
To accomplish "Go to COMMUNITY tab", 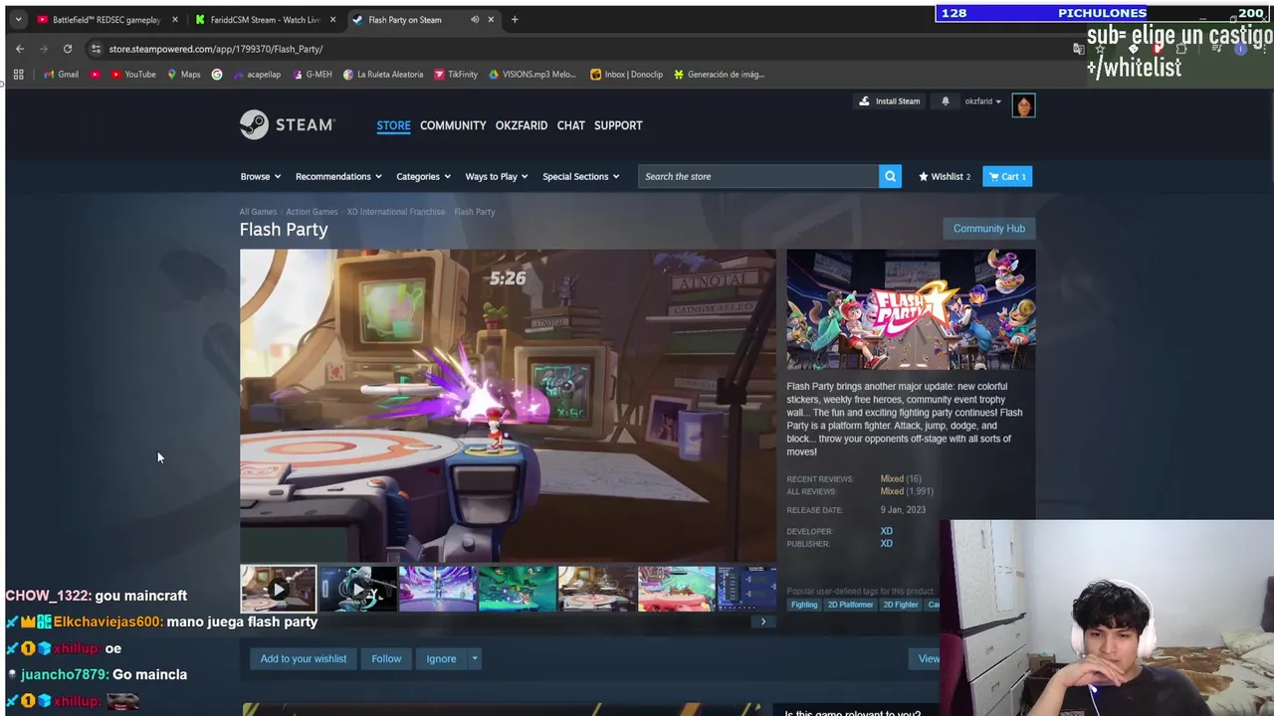I will [x=453, y=125].
